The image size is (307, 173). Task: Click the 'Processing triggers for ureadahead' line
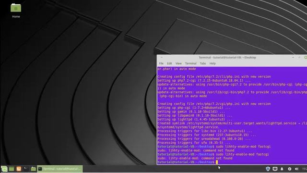[204, 139]
